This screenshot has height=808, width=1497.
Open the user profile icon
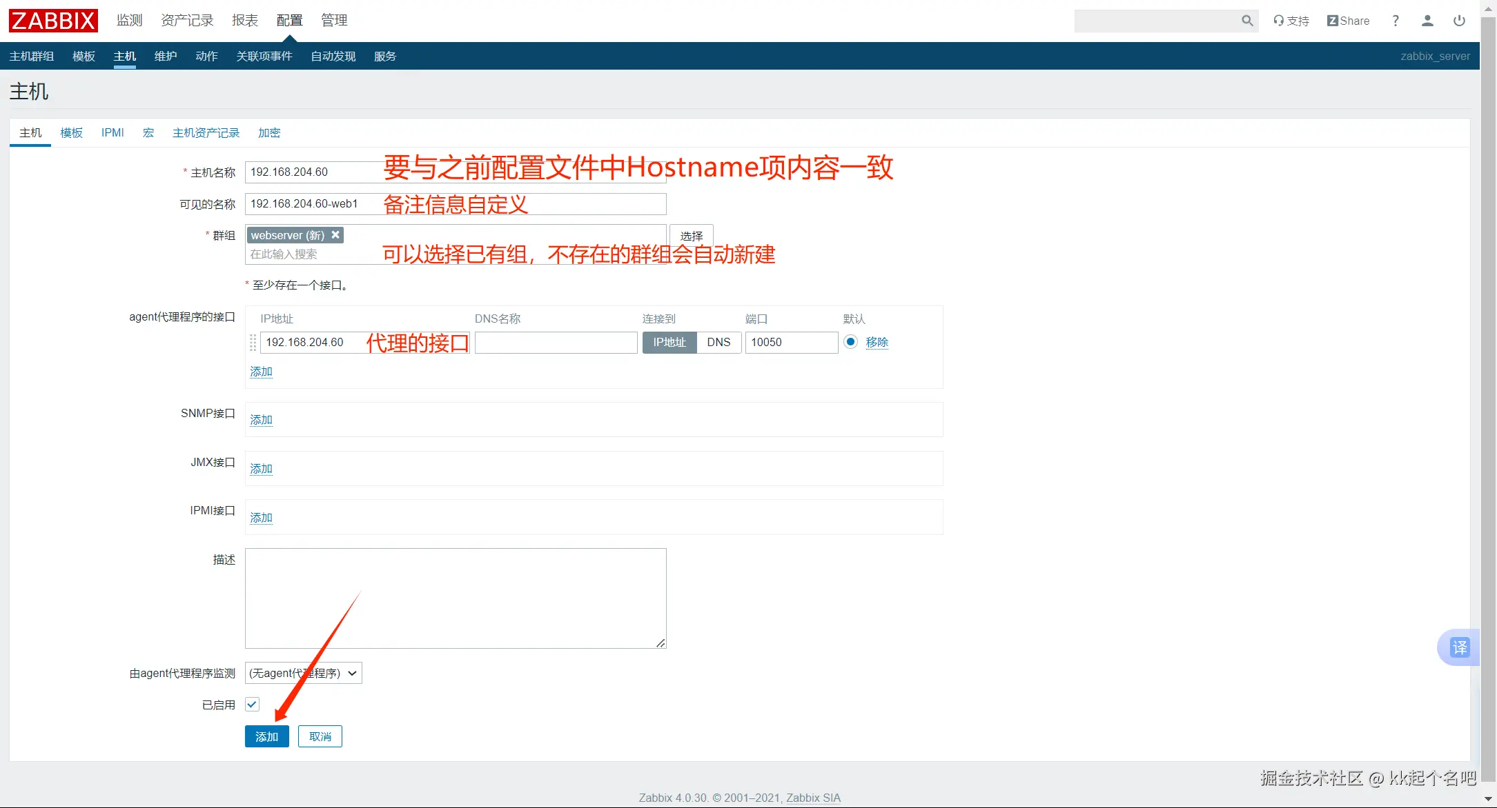pyautogui.click(x=1427, y=21)
